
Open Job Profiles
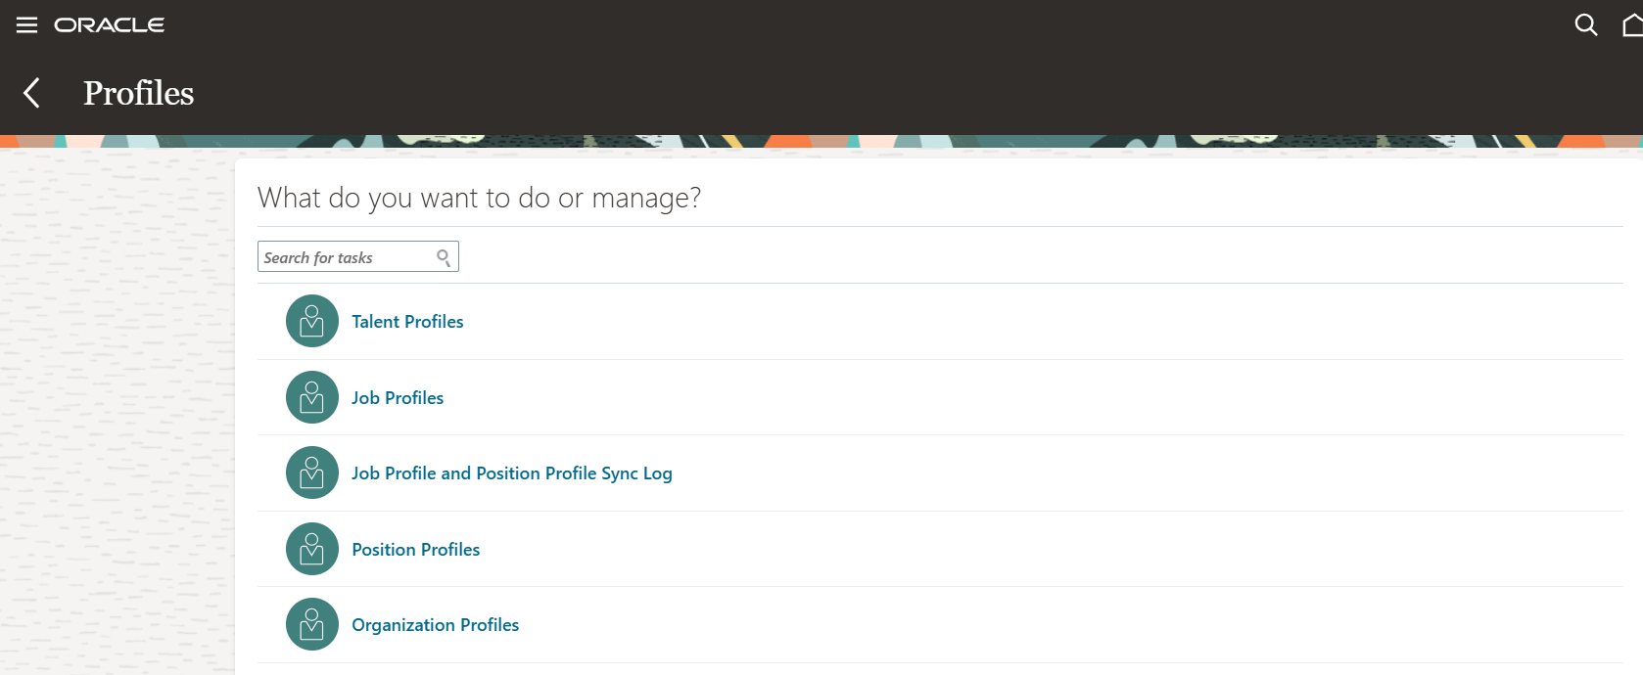pos(398,397)
